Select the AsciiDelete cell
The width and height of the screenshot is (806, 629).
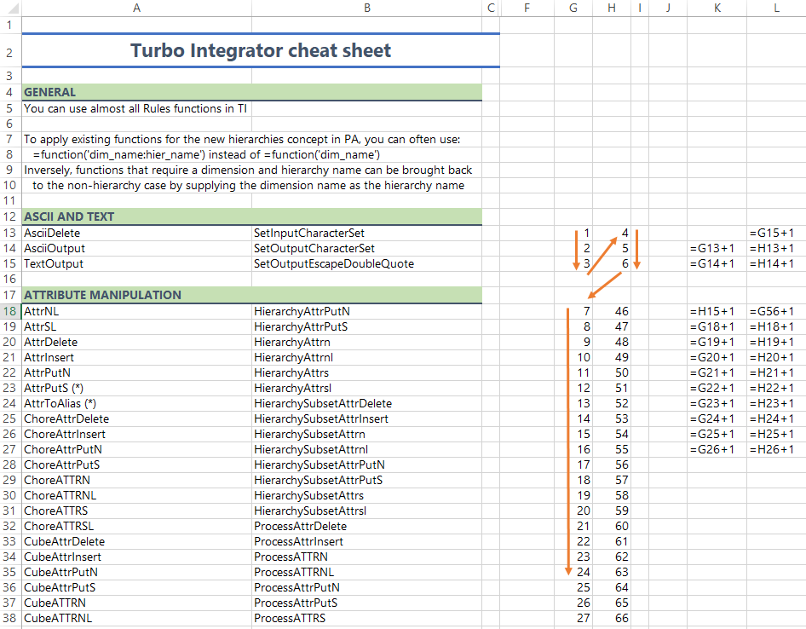tap(136, 233)
